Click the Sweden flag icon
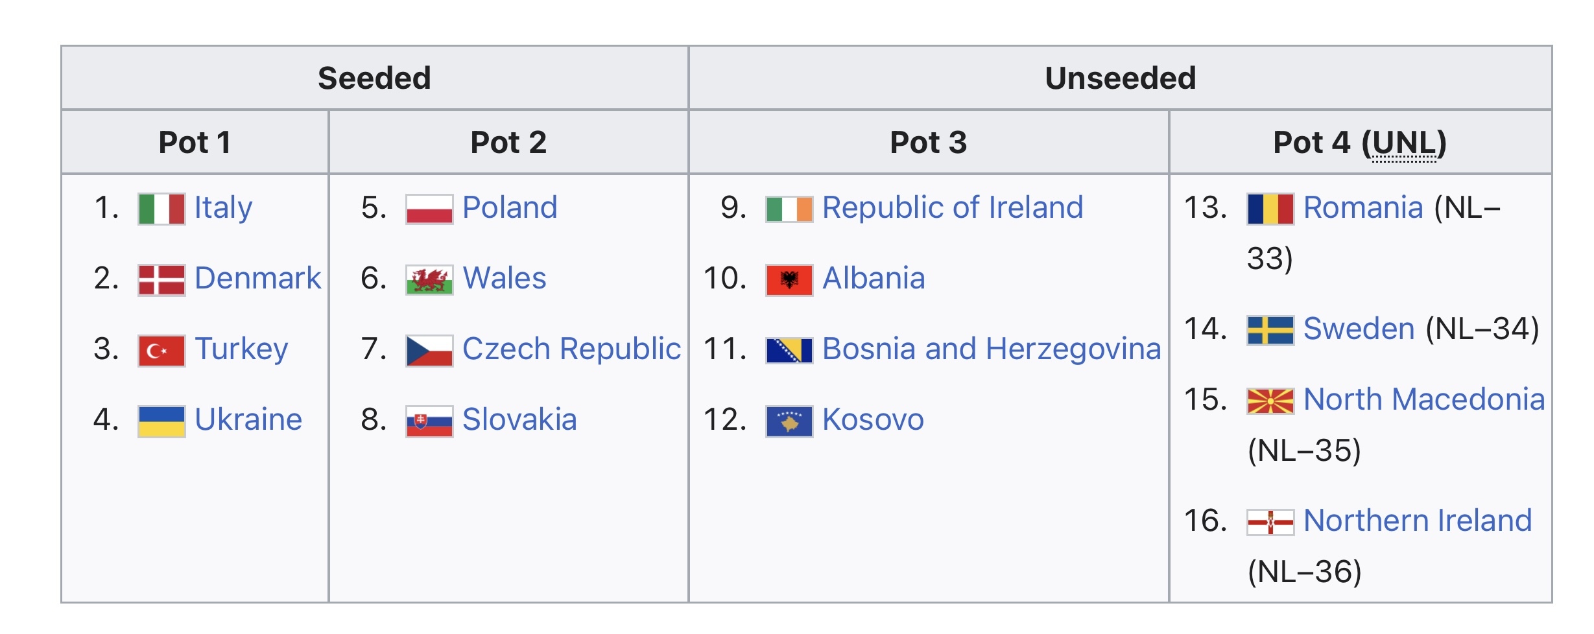 pos(1270,330)
